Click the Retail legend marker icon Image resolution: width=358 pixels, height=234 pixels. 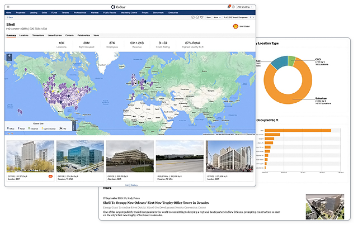[18, 128]
